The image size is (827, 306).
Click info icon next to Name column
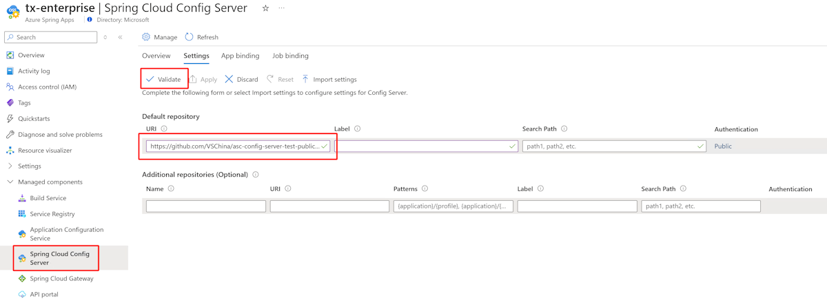click(x=171, y=188)
